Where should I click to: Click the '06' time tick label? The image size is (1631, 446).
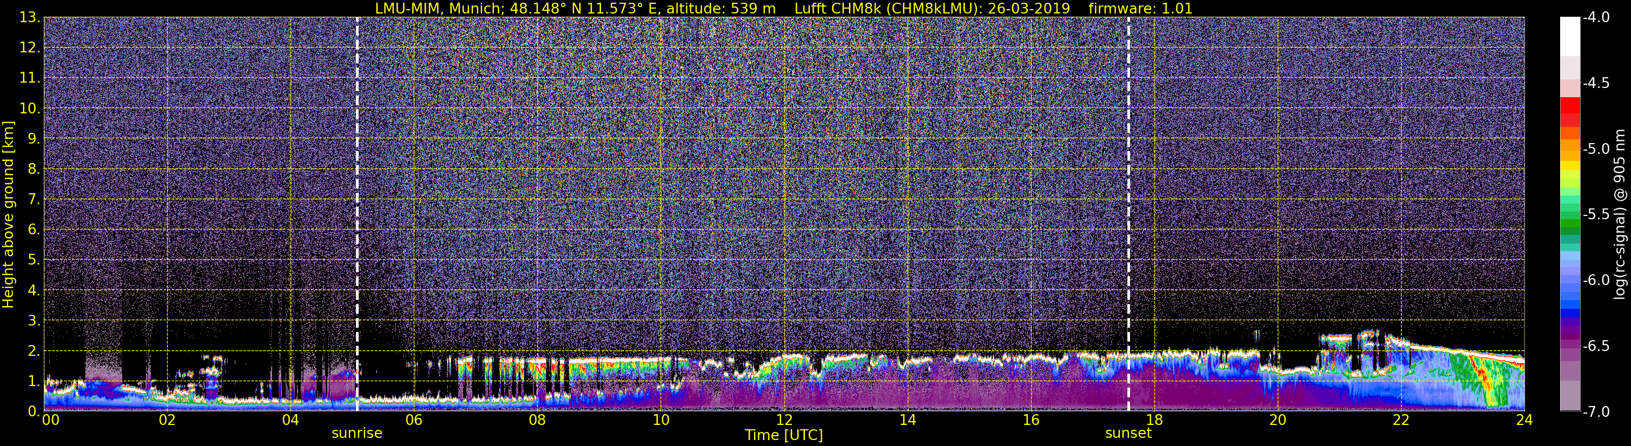coord(413,421)
